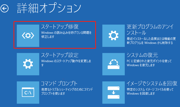Open the C:\ command prompt icon
The height and width of the screenshot is (107, 180).
pyautogui.click(x=28, y=93)
